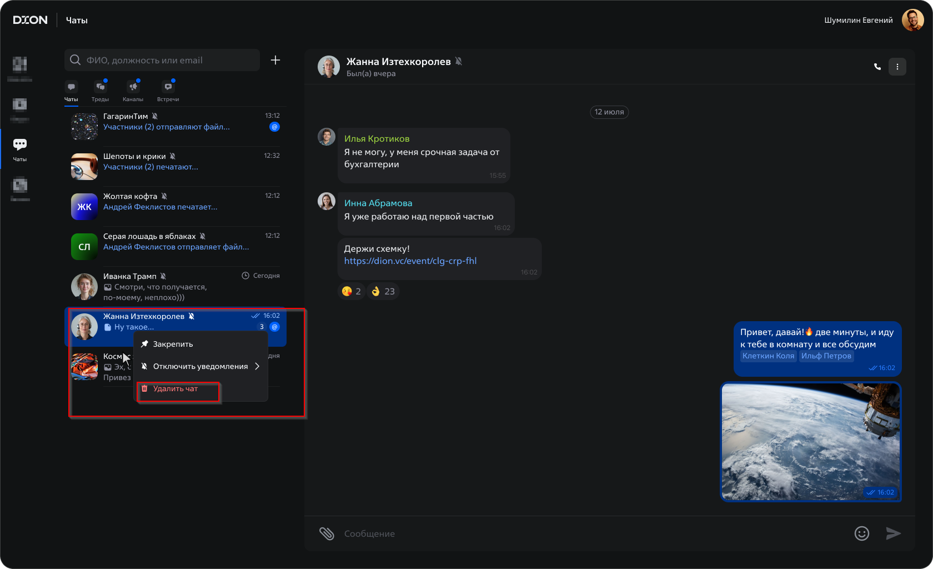Open the dion.vc event link
The height and width of the screenshot is (569, 933).
pos(410,261)
